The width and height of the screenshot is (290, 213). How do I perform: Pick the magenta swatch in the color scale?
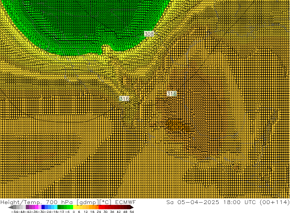(37, 207)
